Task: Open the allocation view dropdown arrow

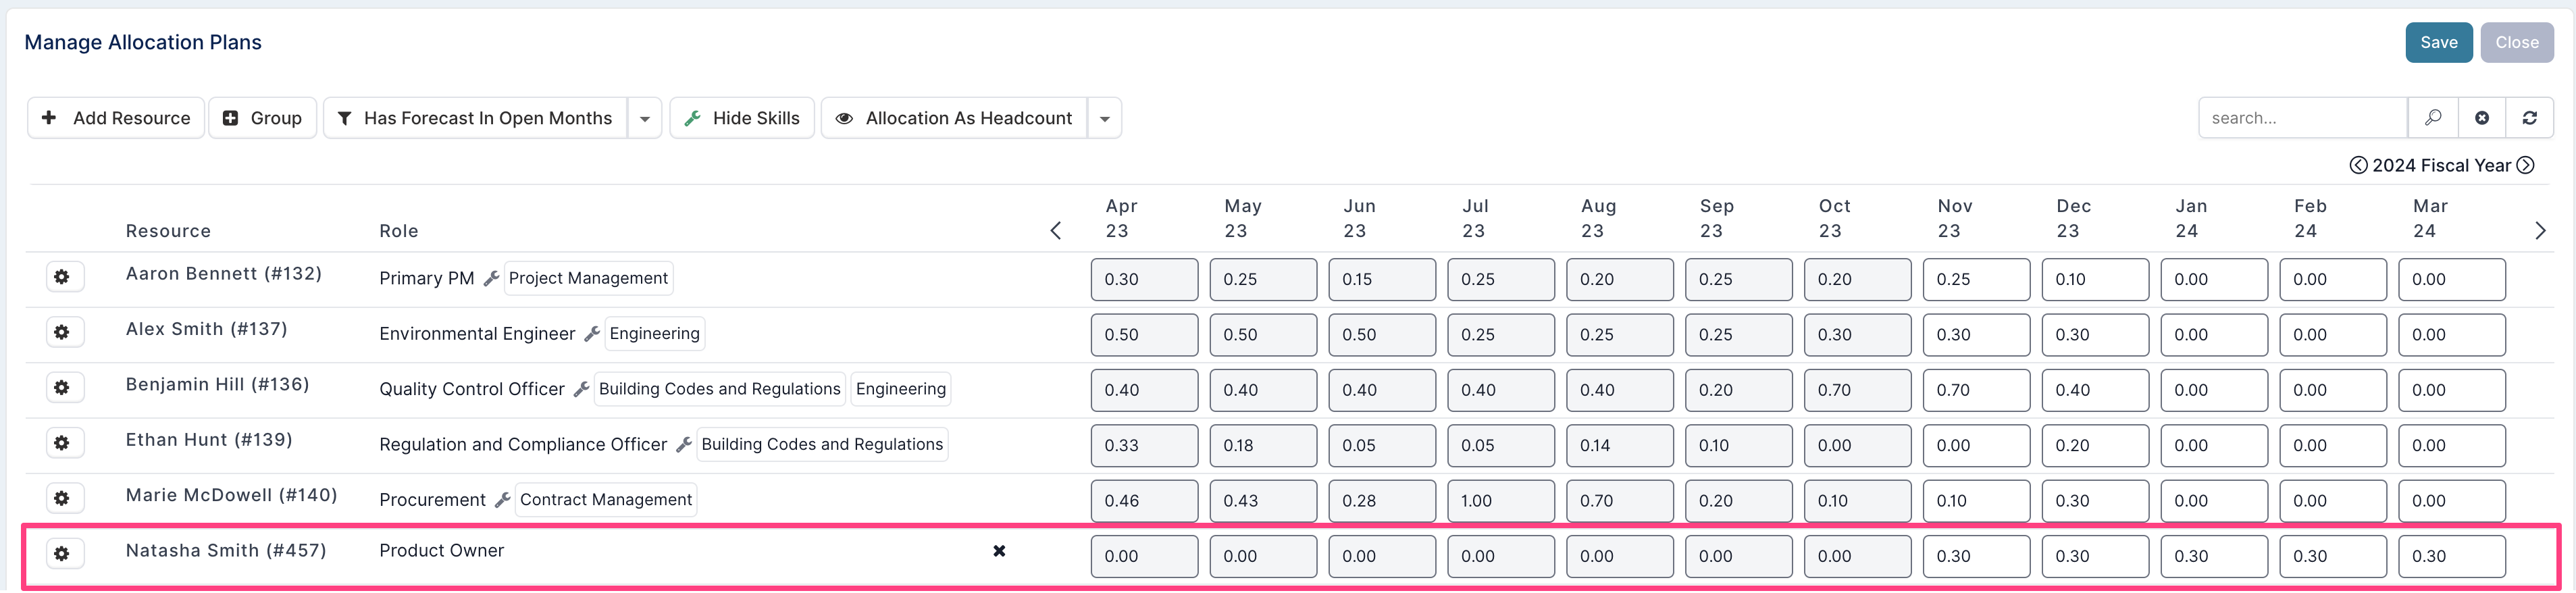Action: [x=1105, y=118]
